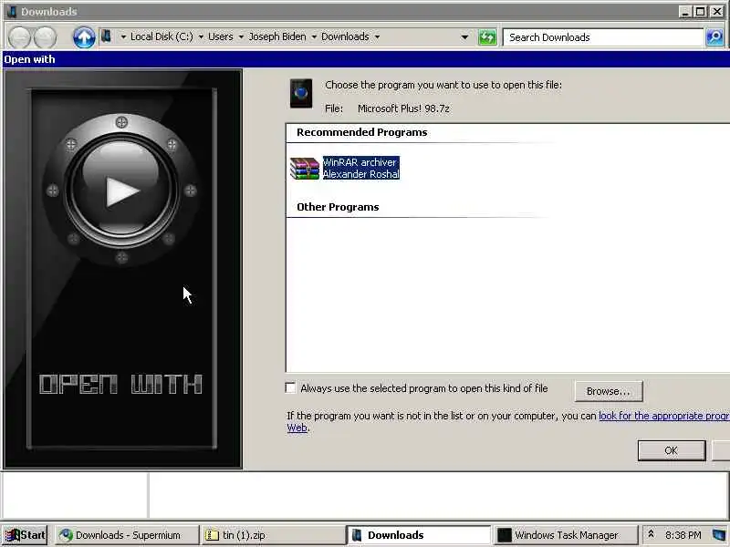Click the clock showing 8:38 PM
The image size is (730, 547).
point(683,535)
